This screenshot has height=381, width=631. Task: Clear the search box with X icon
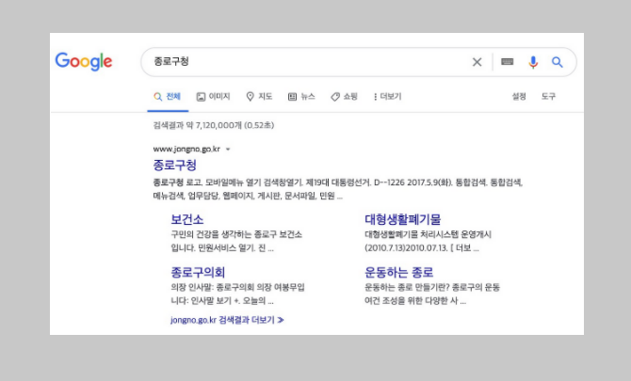(x=477, y=62)
